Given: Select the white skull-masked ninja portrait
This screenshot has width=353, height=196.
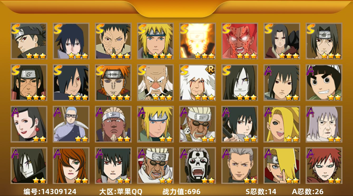Looking at the screenshot, I should (x=198, y=165).
